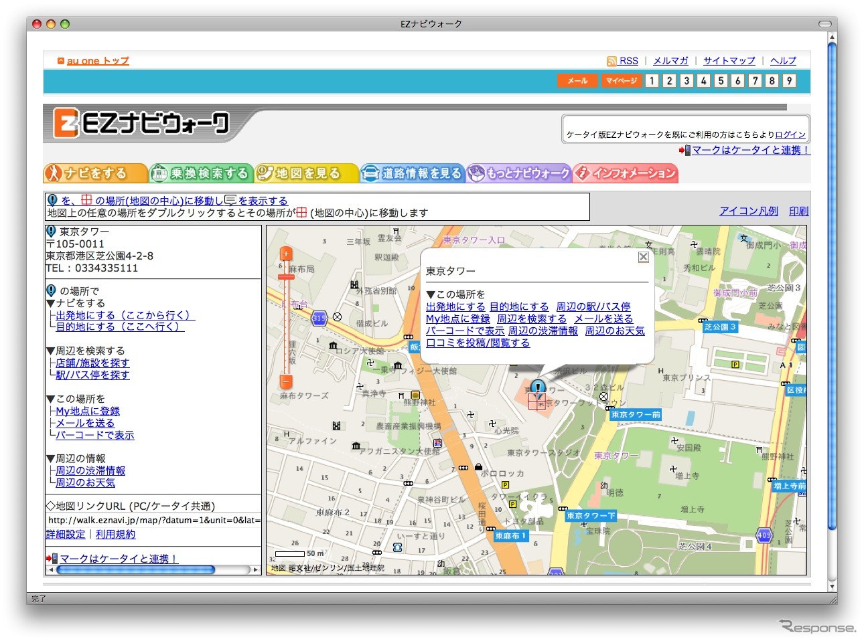
Task: Click the page scrollbar down arrow
Action: click(x=833, y=587)
